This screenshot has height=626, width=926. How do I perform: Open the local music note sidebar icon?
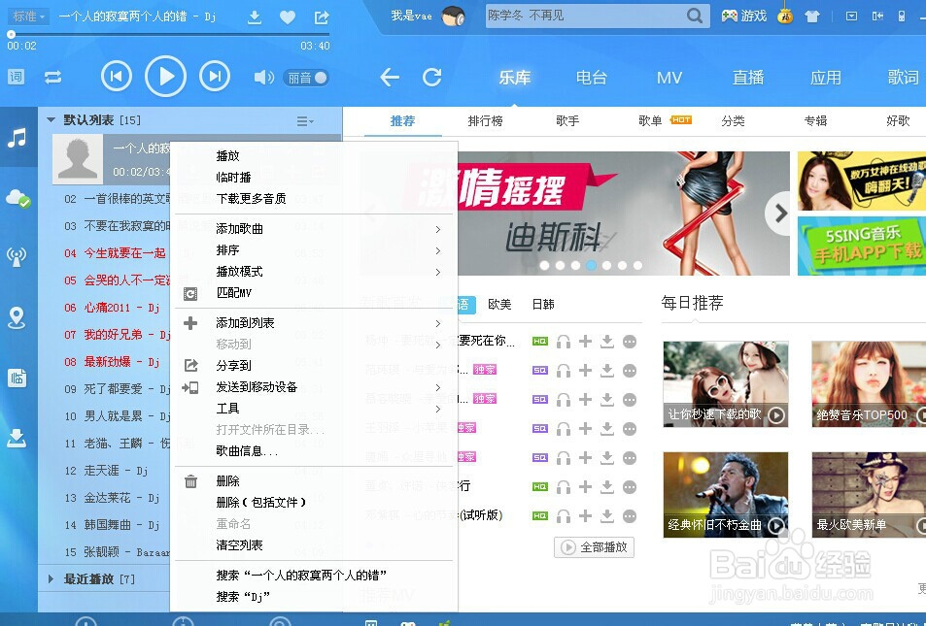17,138
